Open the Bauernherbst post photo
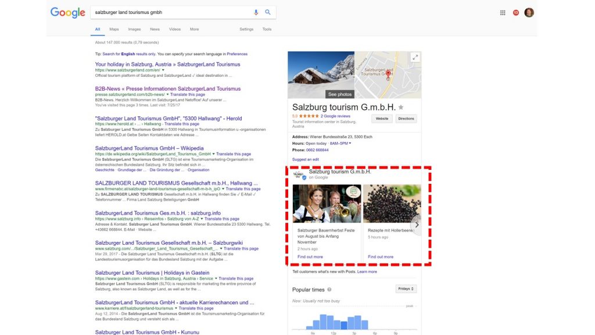Viewport: 595px width, 335px height. 327,204
